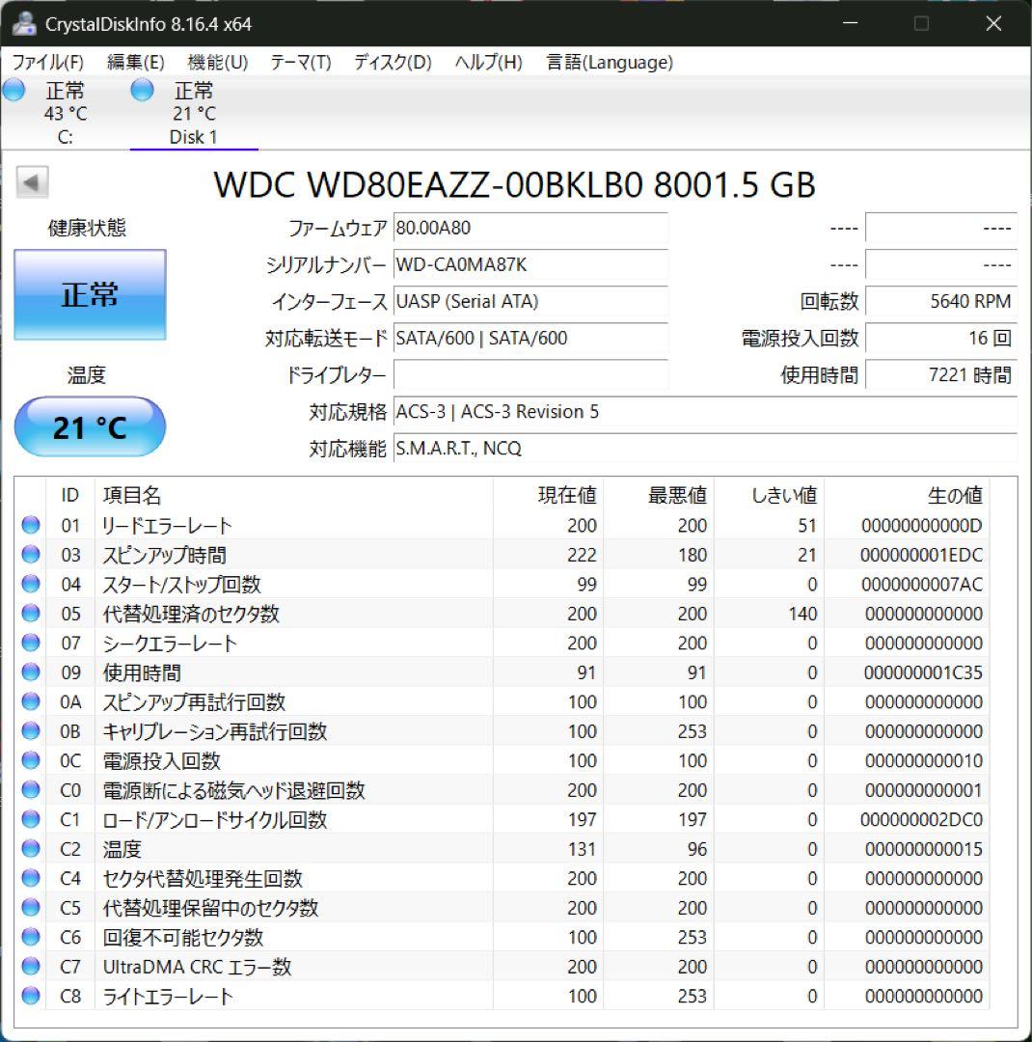Click the status orb for ID 05 row

31,613
